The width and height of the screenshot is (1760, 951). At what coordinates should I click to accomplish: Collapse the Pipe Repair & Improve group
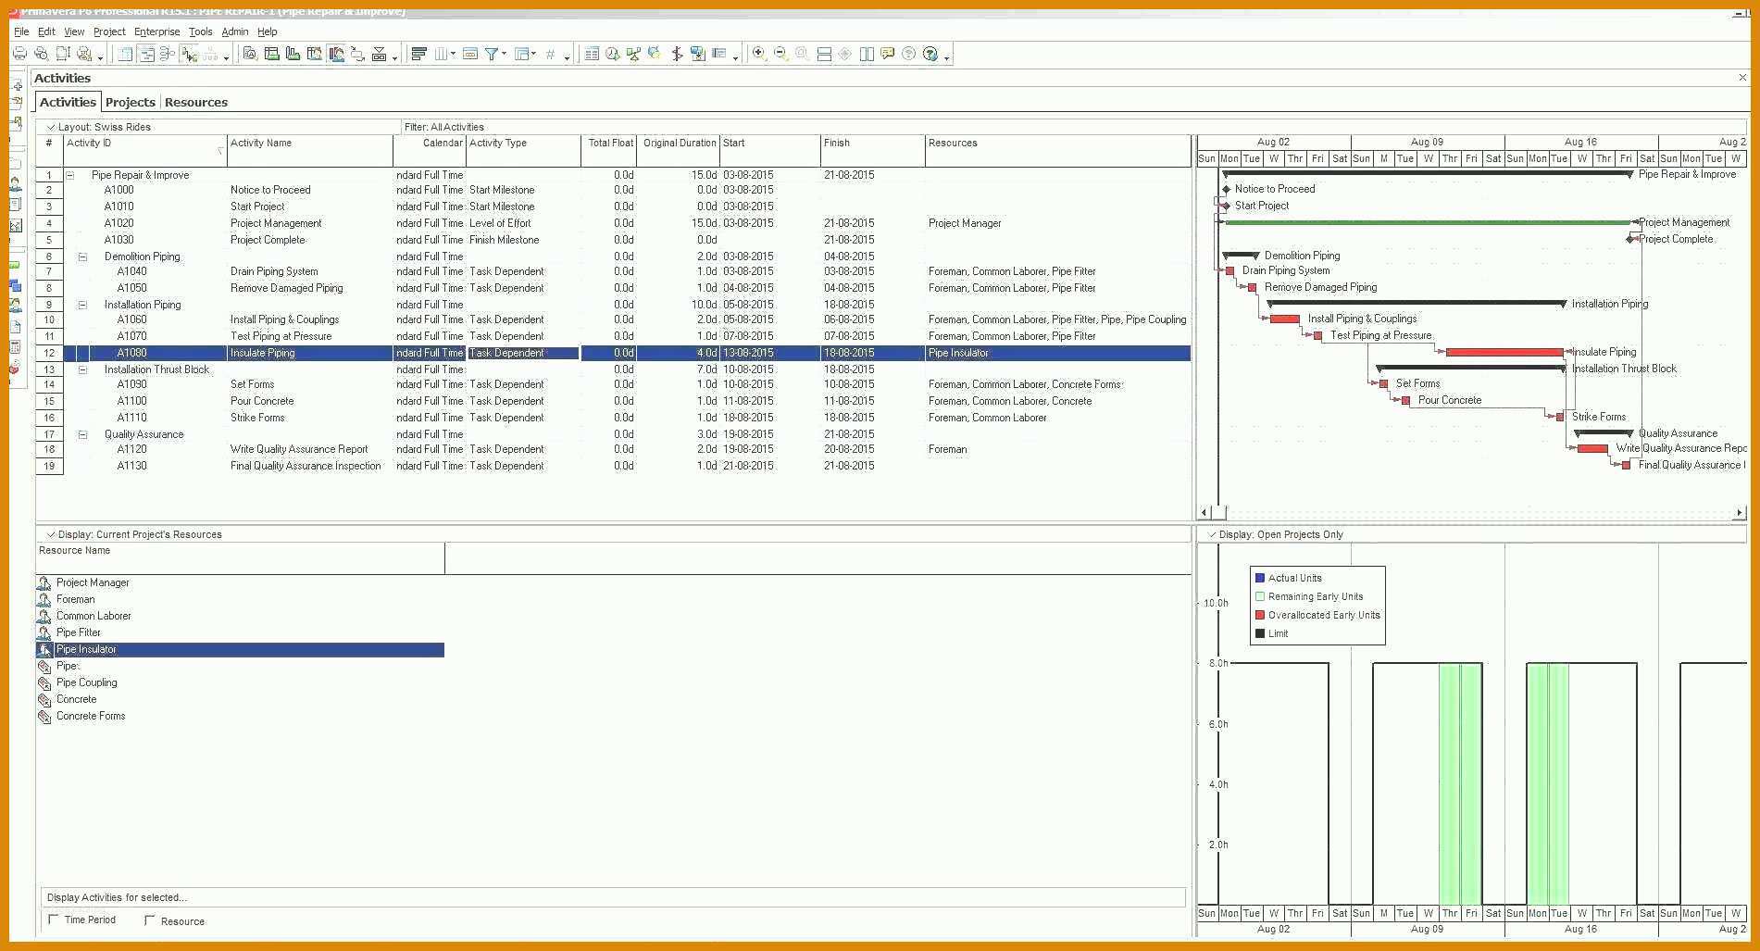click(69, 175)
